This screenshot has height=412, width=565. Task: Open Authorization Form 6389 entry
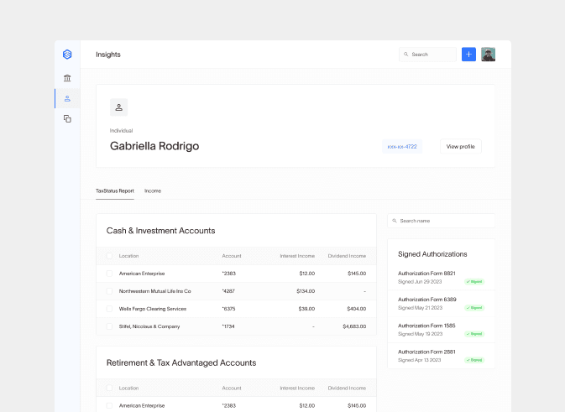click(x=426, y=300)
